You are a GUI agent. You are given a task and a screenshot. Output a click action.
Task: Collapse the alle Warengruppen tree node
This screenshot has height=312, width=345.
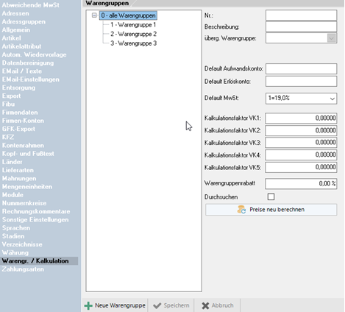tap(94, 15)
